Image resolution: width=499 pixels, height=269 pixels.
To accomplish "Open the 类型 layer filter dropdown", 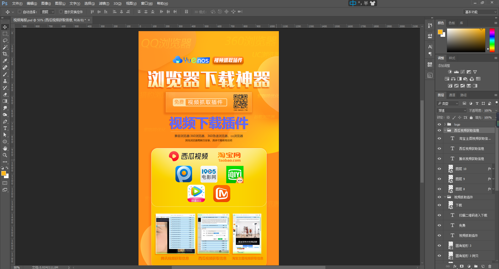I will click(448, 103).
